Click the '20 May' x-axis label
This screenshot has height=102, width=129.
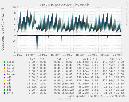(105, 55)
